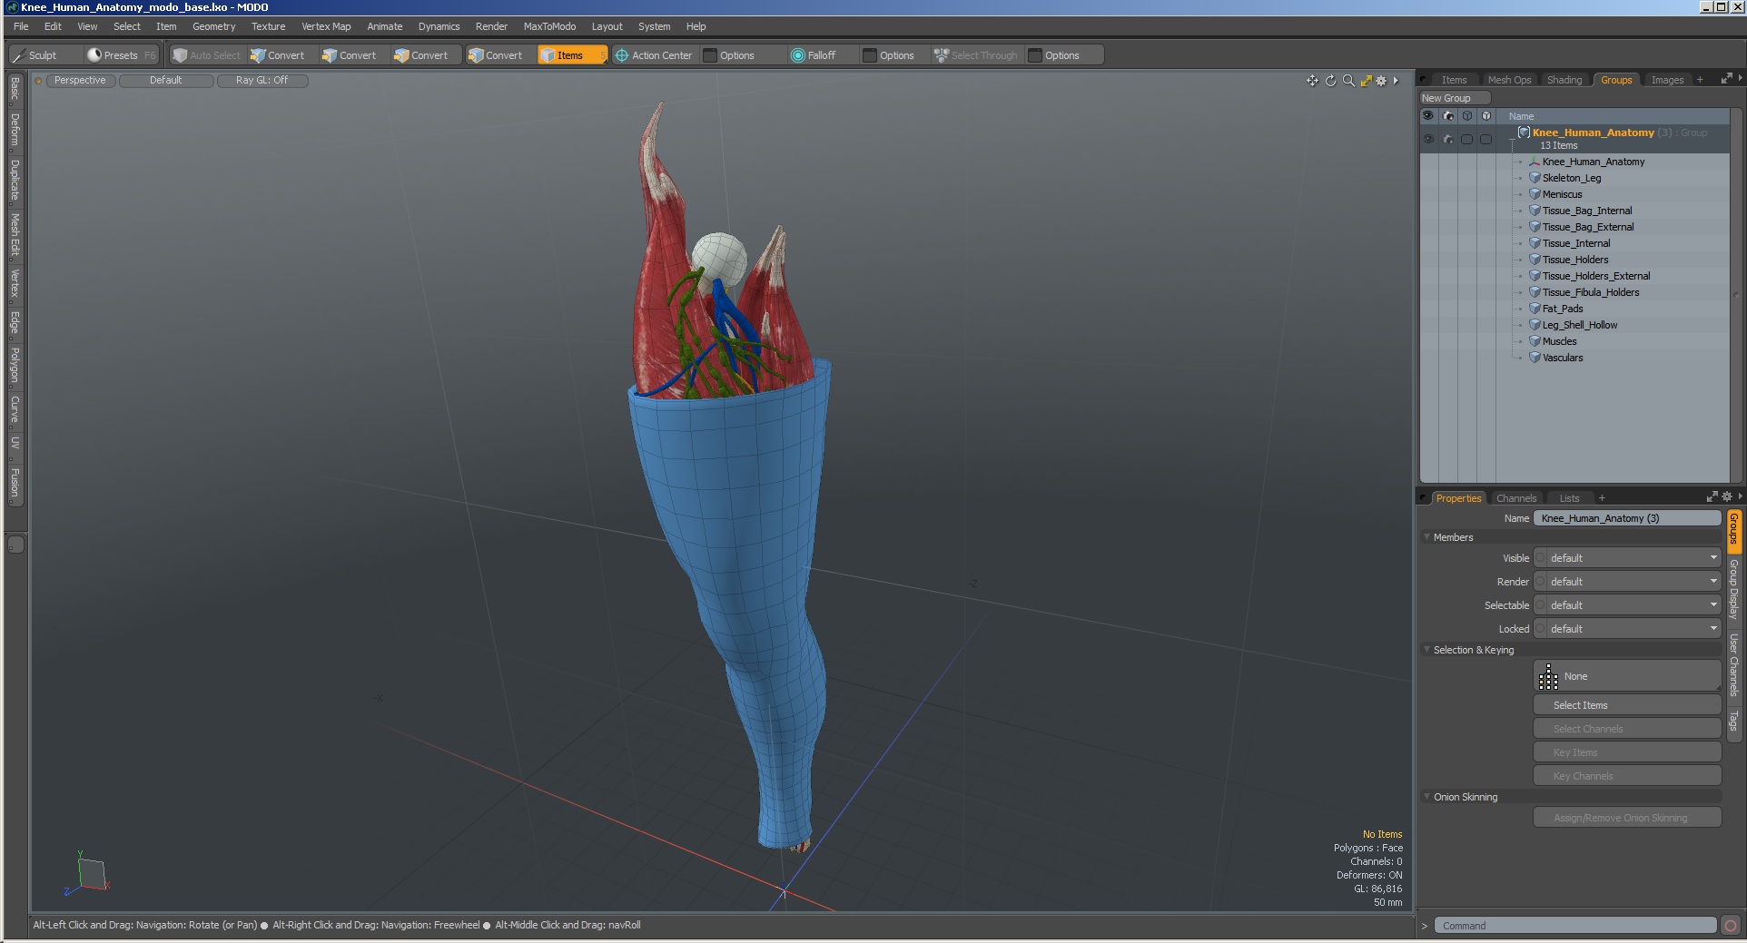Open viewport settings gear icon
This screenshot has width=1747, height=943.
1381,81
